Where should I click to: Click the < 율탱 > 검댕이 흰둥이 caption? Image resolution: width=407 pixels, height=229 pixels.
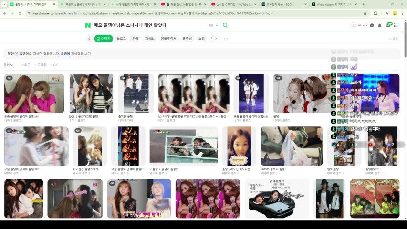pyautogui.click(x=164, y=169)
